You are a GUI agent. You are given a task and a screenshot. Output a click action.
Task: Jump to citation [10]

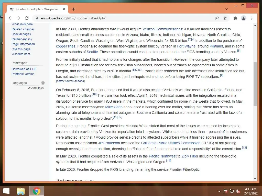tap(94, 94)
